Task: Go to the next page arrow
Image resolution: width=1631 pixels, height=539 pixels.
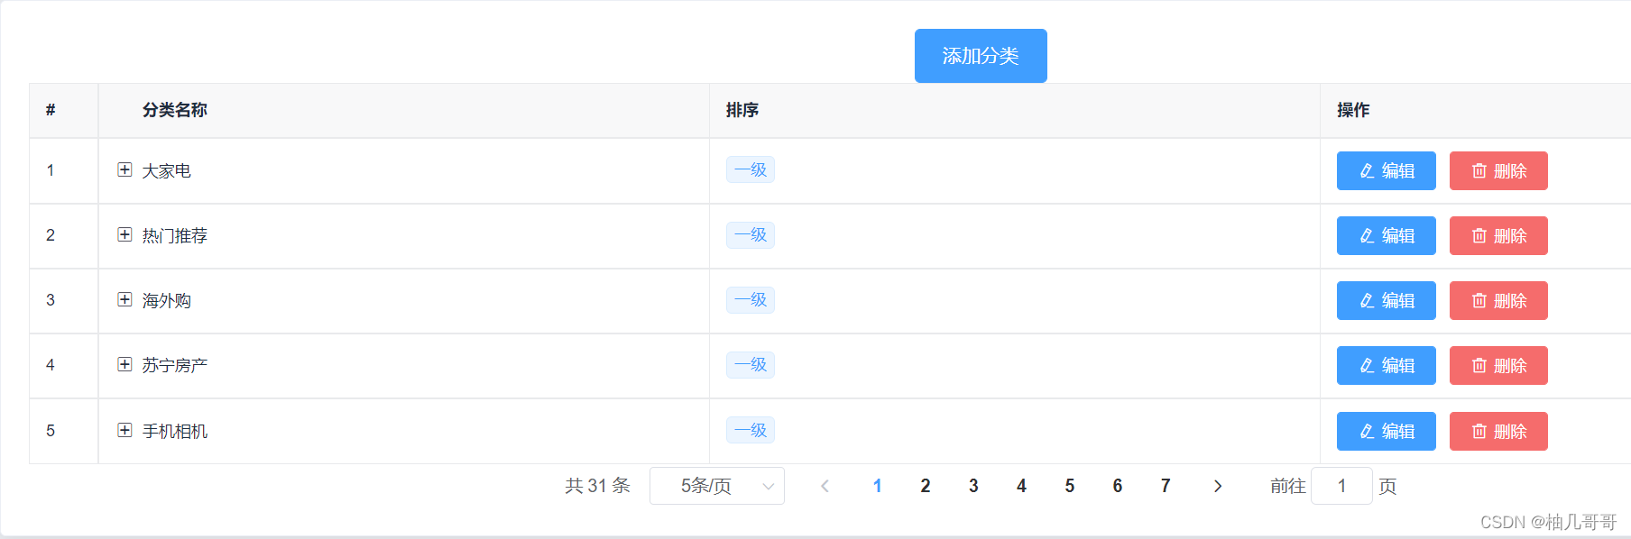Action: pos(1218,486)
